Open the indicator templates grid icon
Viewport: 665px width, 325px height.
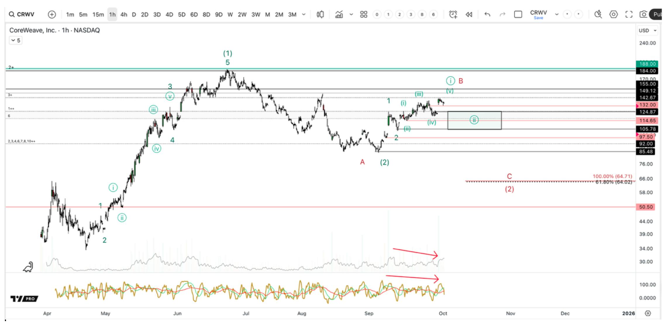363,14
